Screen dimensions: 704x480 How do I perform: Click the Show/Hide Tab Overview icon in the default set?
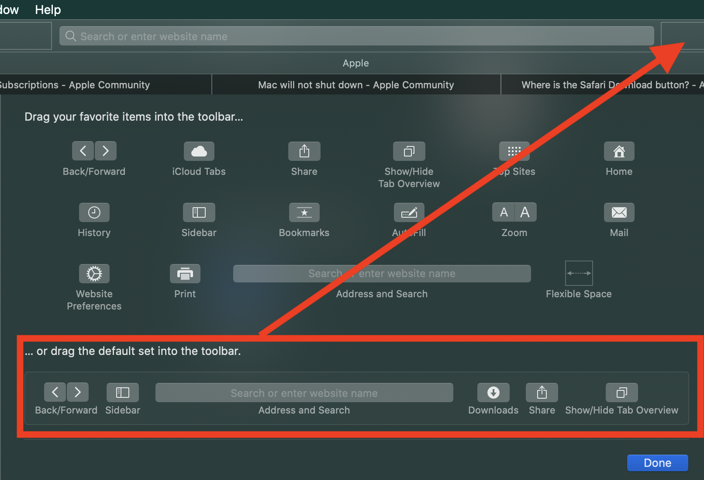coord(622,393)
